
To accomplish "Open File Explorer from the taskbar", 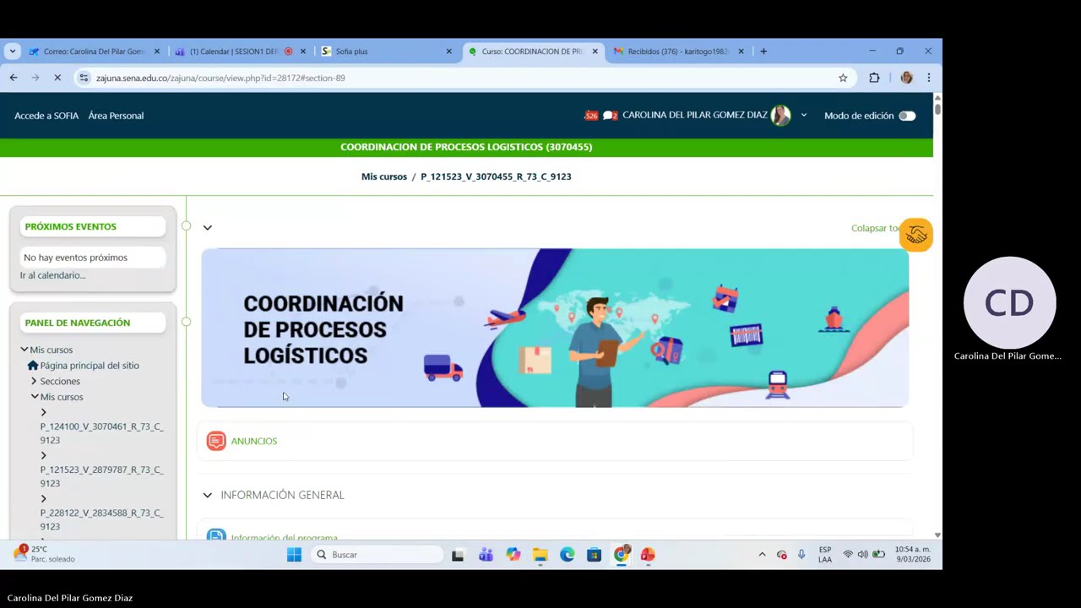I will [x=540, y=555].
